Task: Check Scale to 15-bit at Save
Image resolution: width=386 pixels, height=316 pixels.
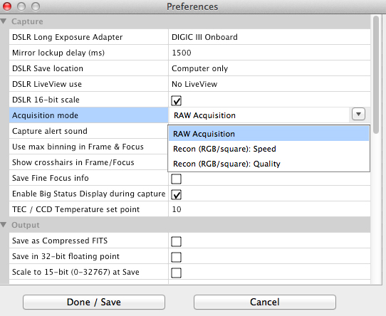Action: (176, 273)
